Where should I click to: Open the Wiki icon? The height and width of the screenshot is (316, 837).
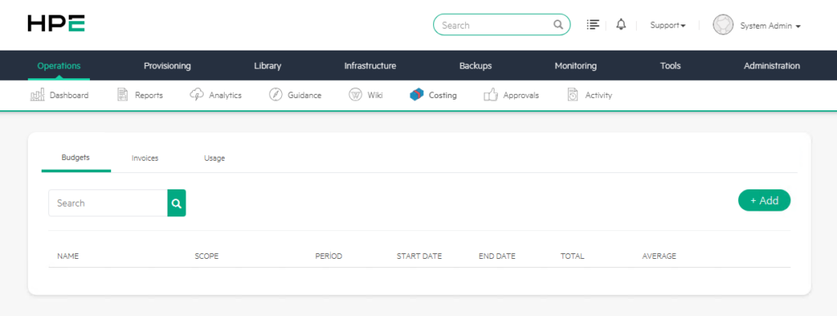click(355, 96)
